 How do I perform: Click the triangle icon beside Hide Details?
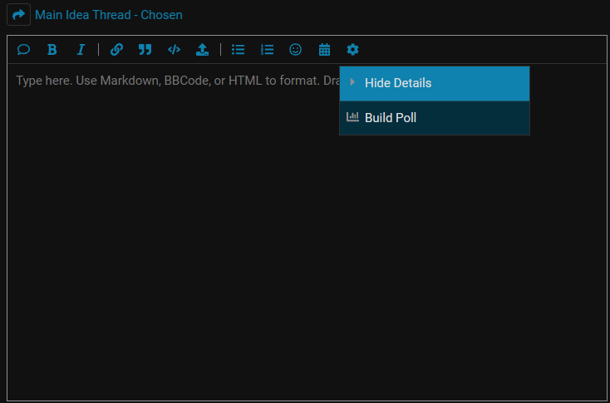(x=352, y=82)
